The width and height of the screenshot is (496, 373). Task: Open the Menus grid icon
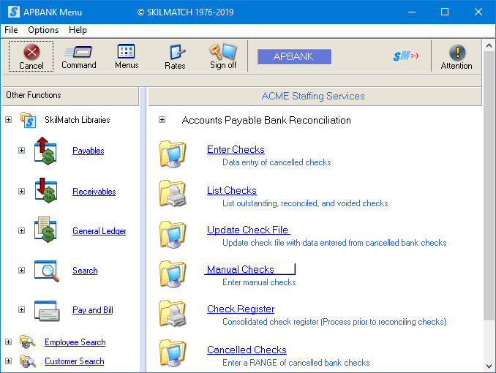click(x=127, y=51)
